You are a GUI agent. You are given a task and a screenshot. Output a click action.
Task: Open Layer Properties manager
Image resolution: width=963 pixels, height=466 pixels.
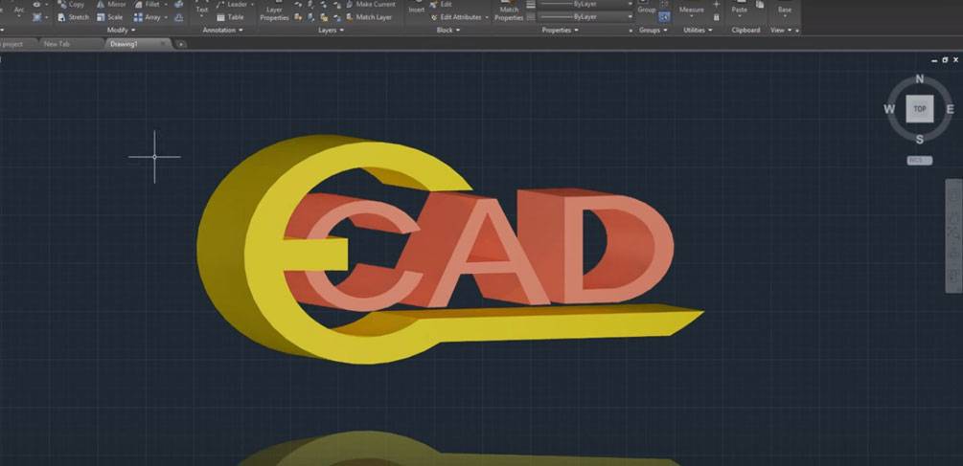(x=274, y=12)
